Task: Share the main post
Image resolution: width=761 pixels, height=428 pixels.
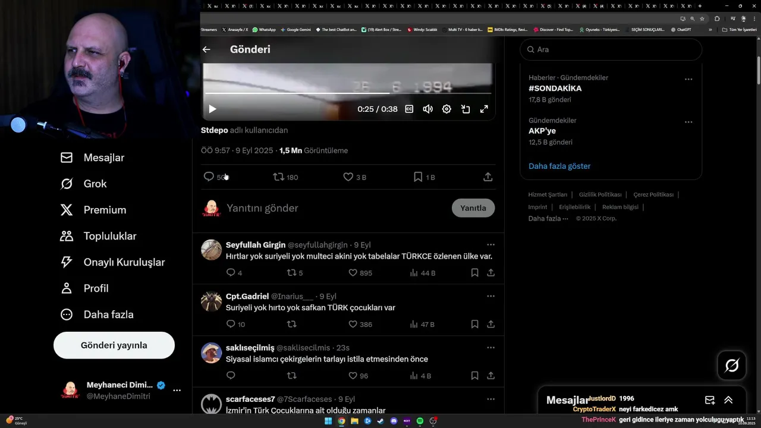Action: [488, 177]
